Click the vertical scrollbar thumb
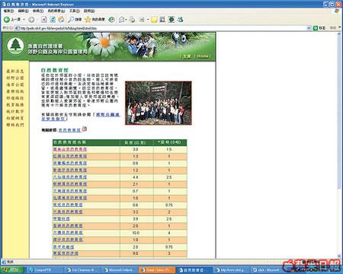The width and height of the screenshot is (343, 274). coord(338,112)
